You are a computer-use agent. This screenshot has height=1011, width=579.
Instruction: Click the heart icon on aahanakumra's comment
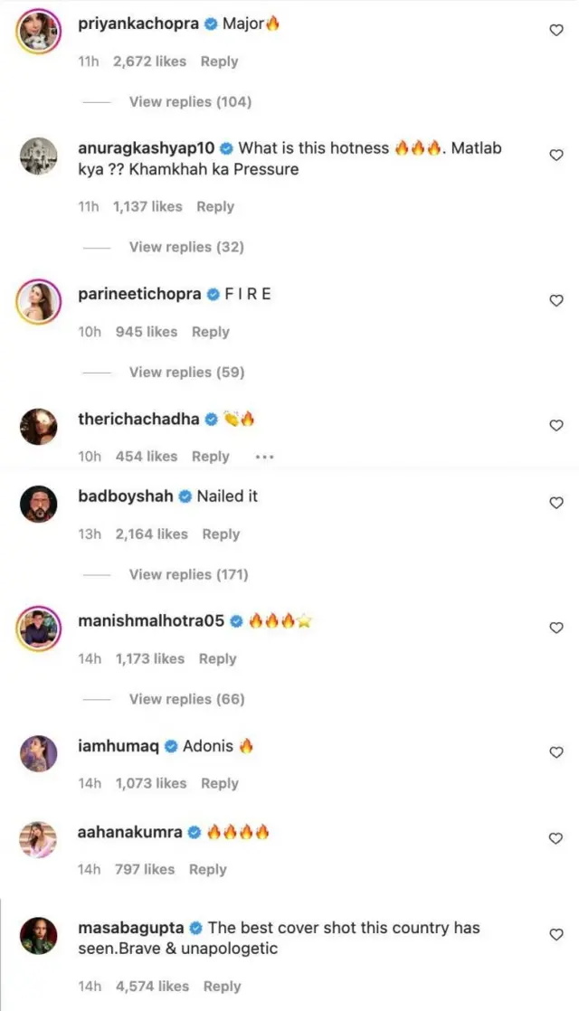556,838
